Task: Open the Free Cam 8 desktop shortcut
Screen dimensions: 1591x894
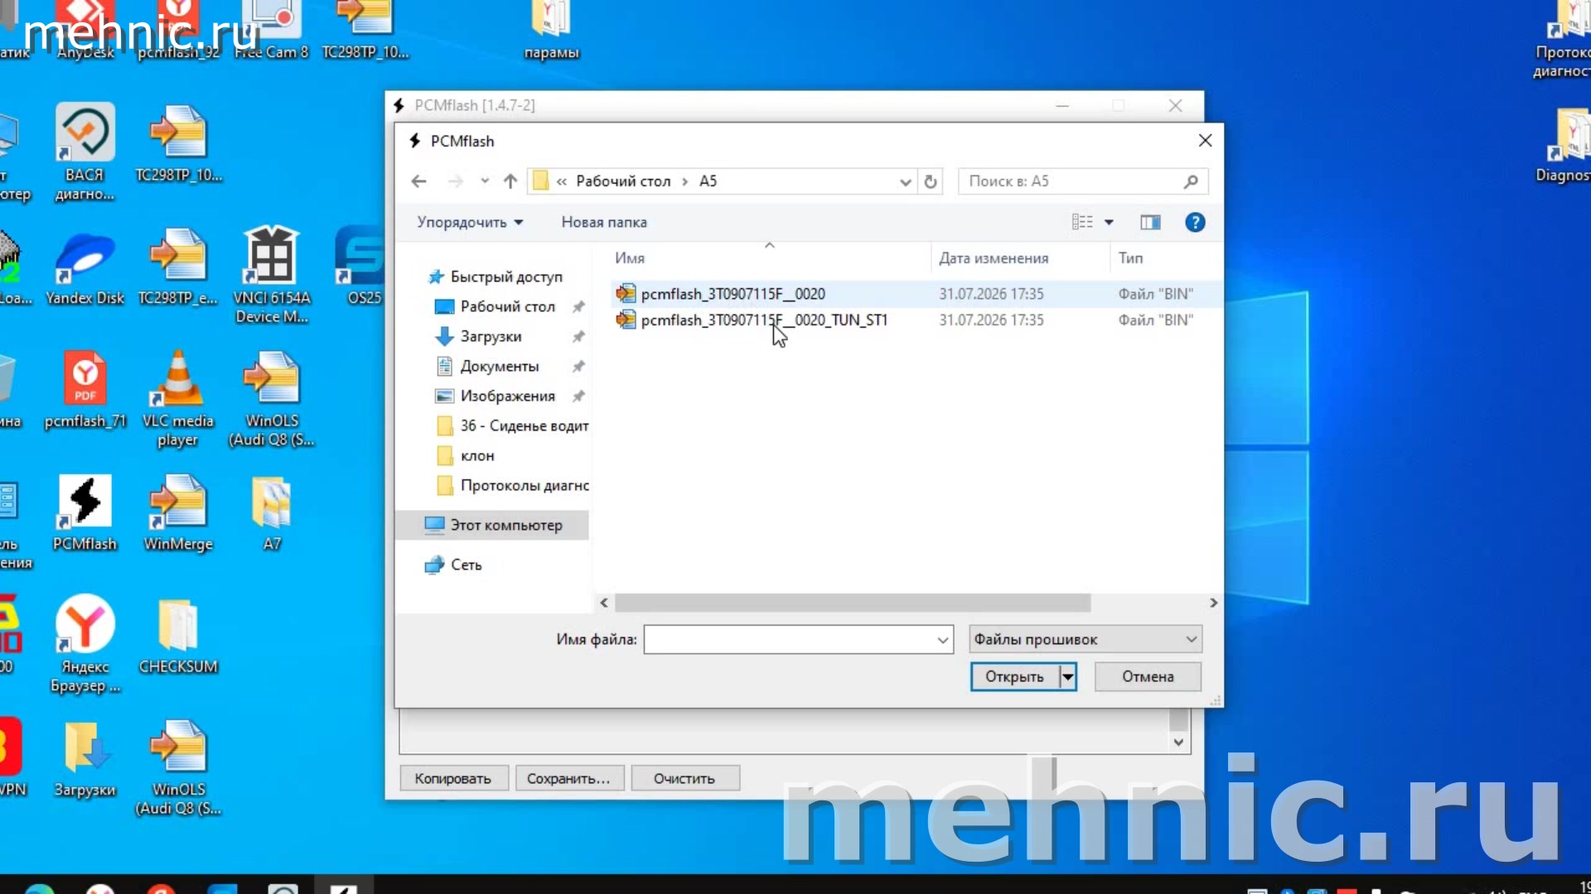Action: [272, 30]
